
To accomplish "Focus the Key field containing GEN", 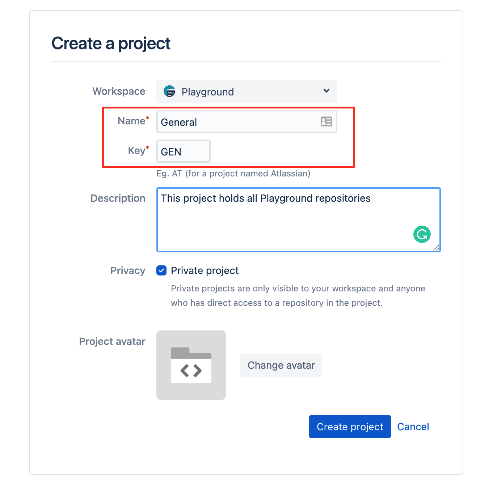I will pyautogui.click(x=184, y=151).
